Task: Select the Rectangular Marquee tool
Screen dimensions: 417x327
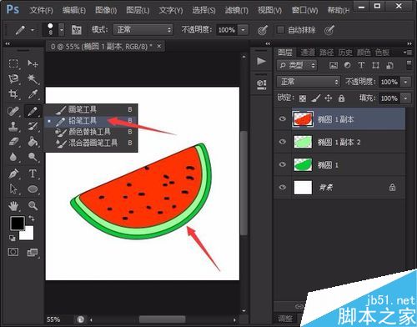Action: click(x=13, y=63)
